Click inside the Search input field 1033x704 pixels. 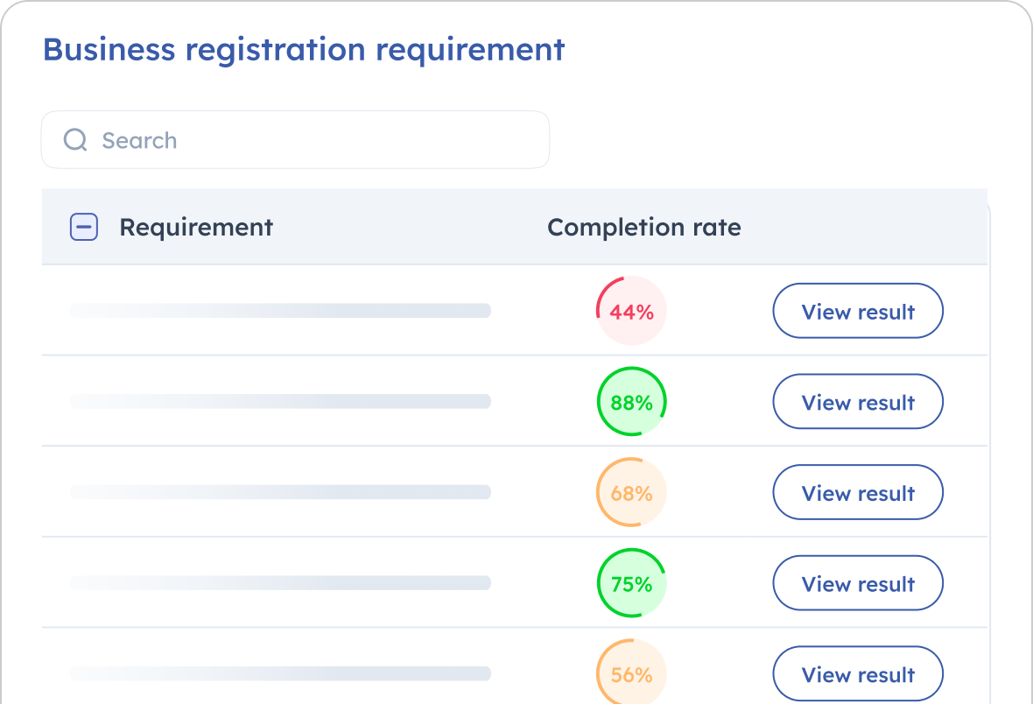[295, 139]
